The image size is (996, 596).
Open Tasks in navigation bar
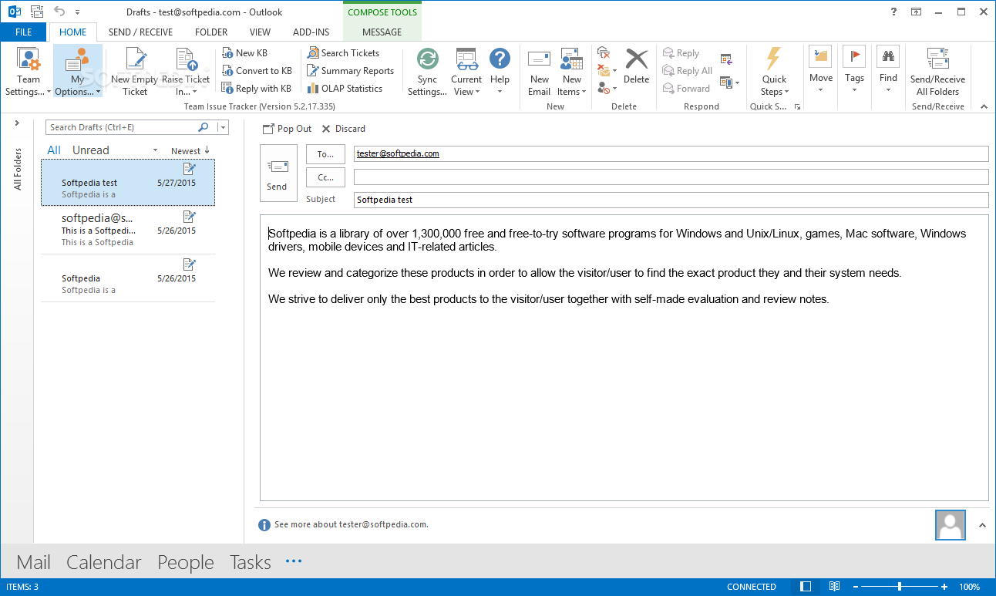[x=251, y=562]
